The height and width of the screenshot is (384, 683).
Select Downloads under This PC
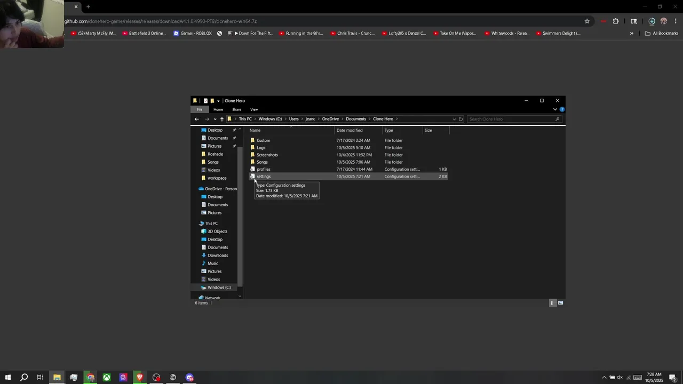[217, 255]
